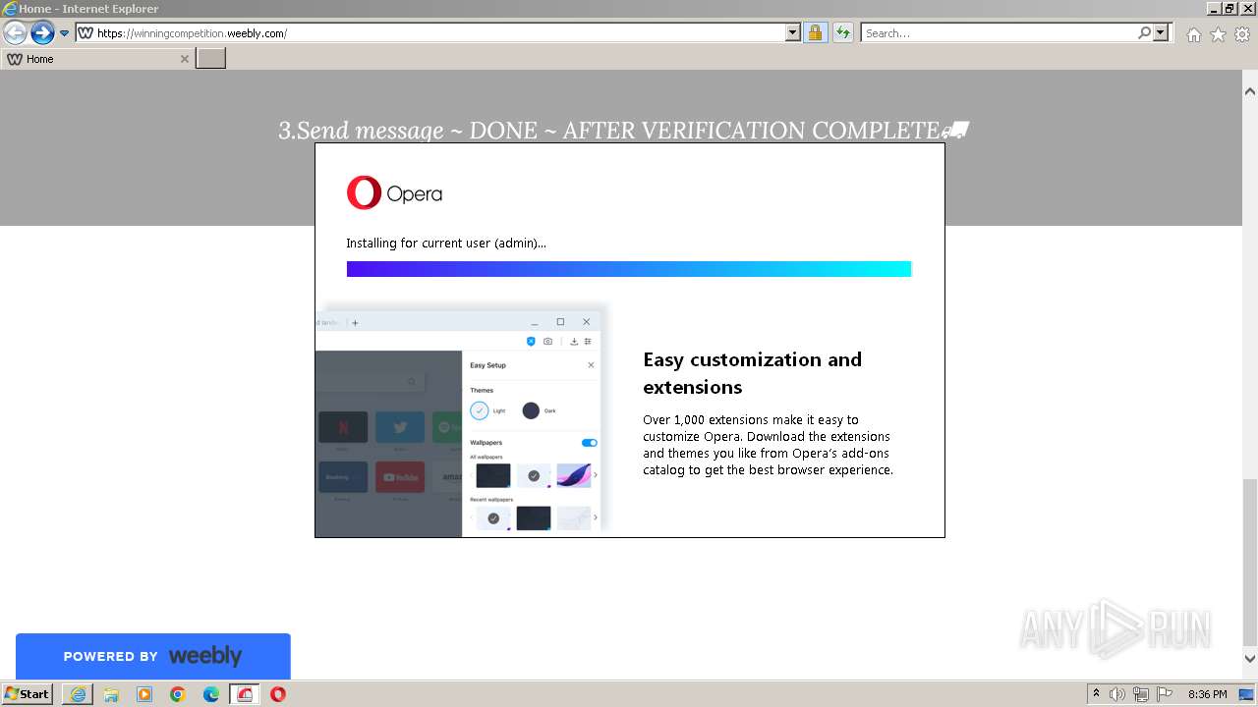Click the new tab plus in preview
1258x707 pixels.
(x=355, y=322)
